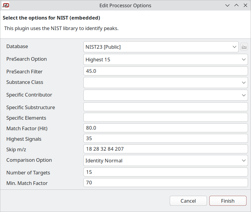Click the application logo in title bar
251x212 pixels.
(x=6, y=5)
